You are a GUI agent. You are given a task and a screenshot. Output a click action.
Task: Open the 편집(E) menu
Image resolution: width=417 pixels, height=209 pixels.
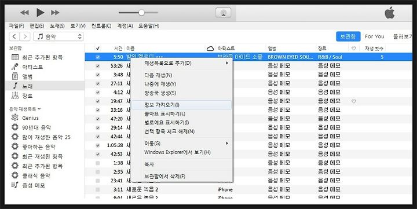(36, 26)
